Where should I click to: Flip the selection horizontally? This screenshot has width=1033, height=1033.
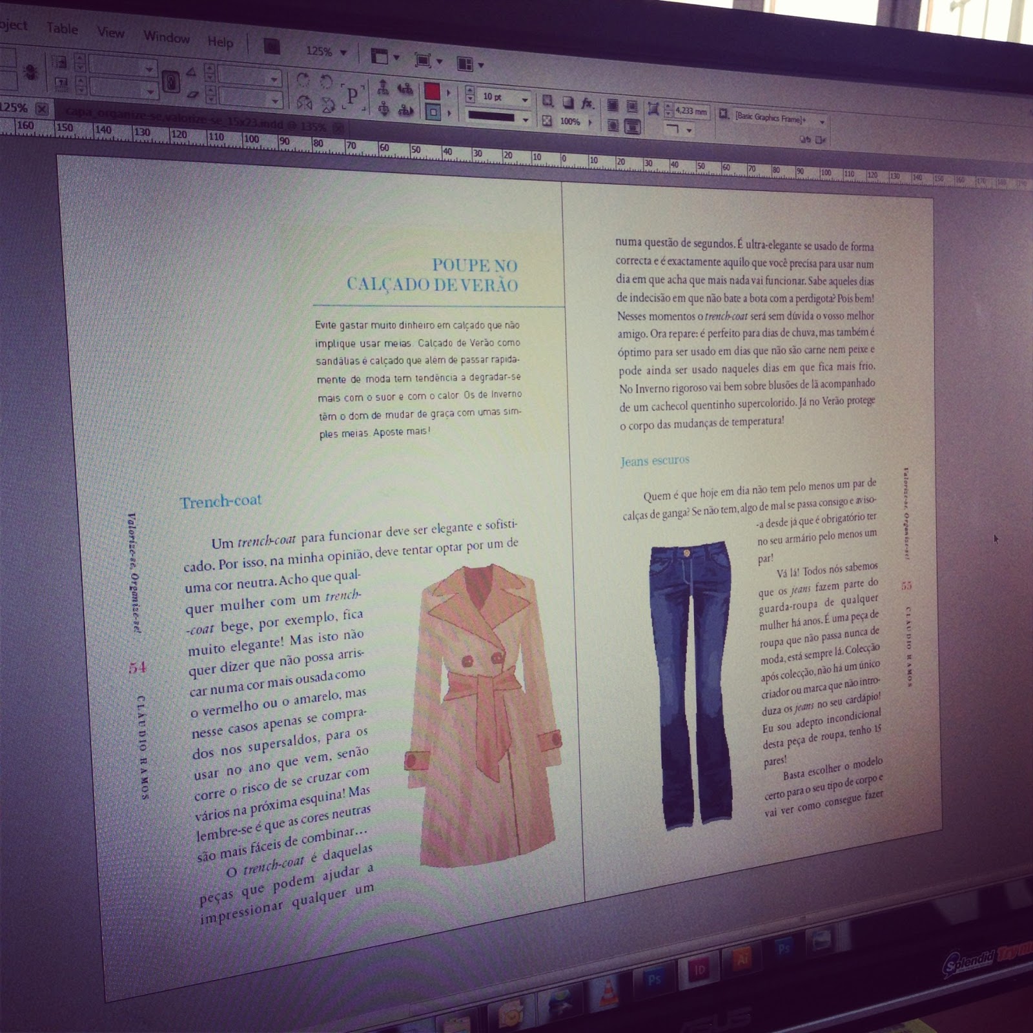305,103
